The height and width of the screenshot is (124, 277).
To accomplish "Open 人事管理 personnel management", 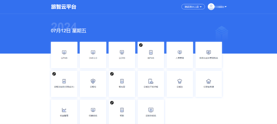I will click(x=180, y=55).
